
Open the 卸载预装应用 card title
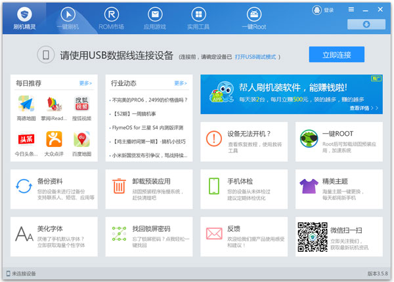151,182
